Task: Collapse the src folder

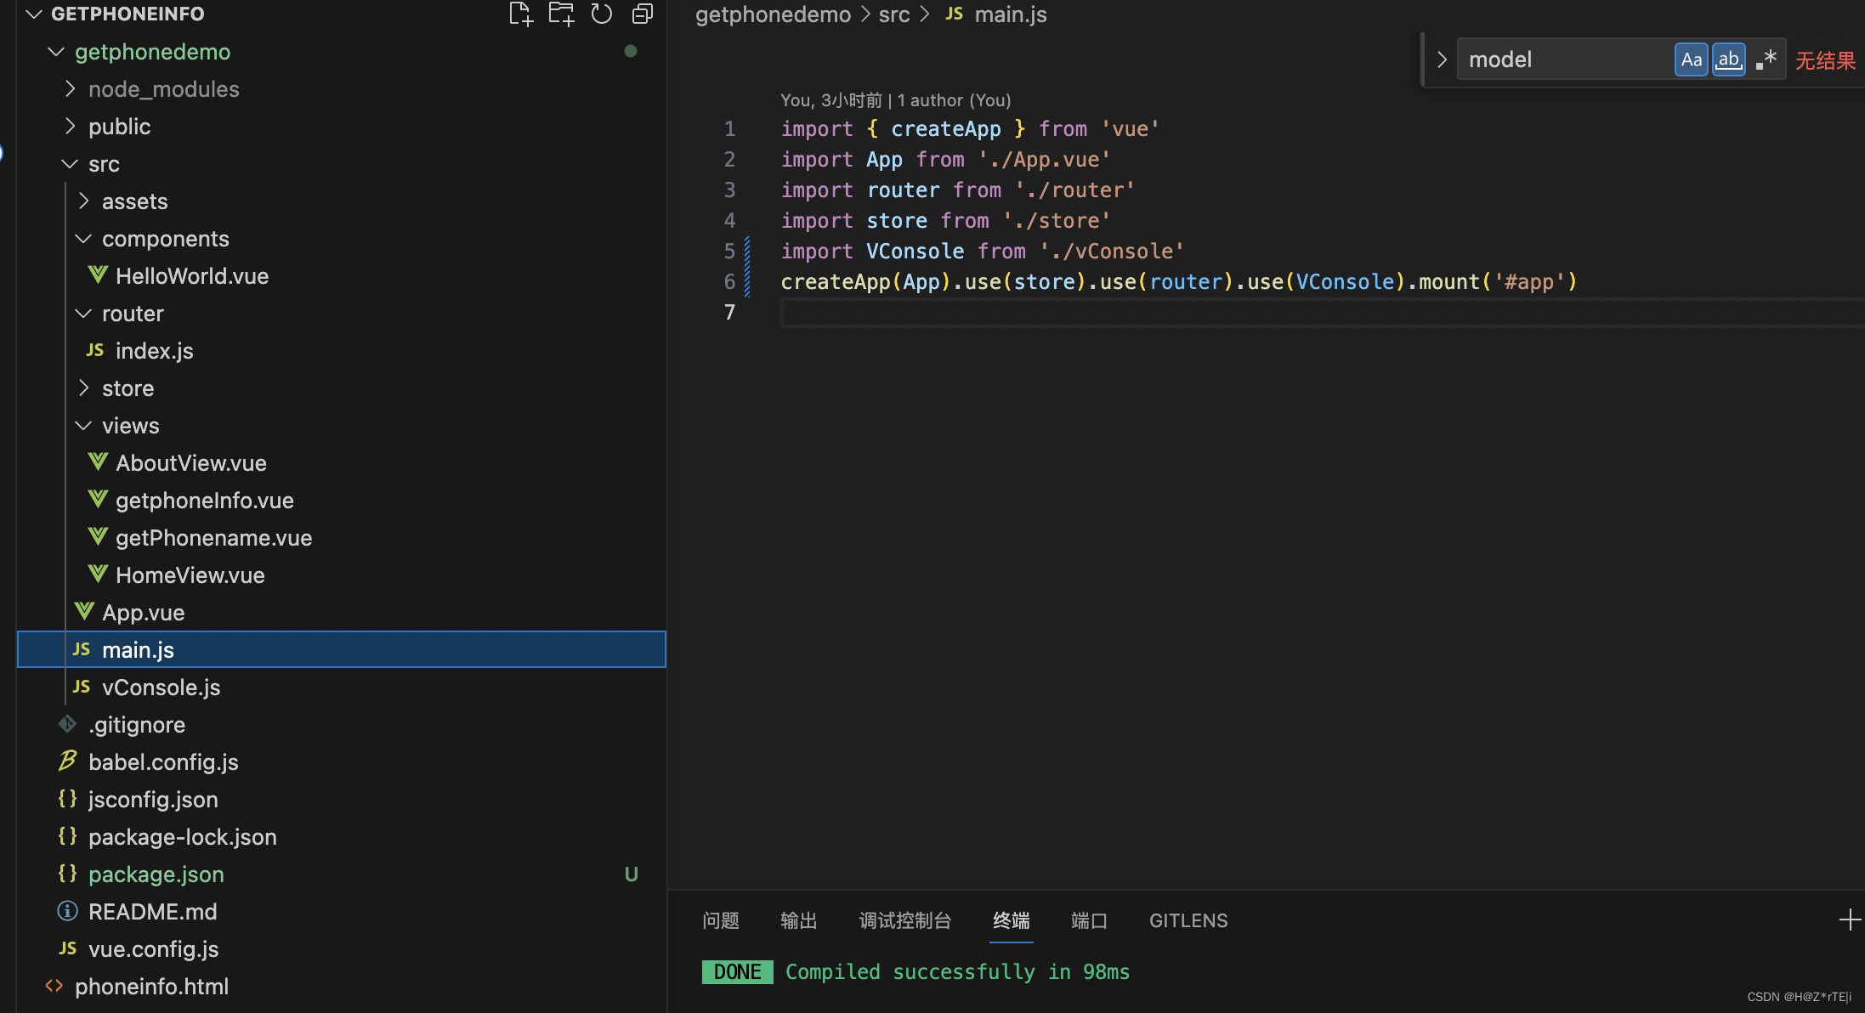Action: [x=70, y=163]
